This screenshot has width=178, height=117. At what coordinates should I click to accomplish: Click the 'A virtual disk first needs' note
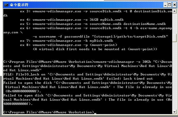pyautogui.click(x=95, y=49)
